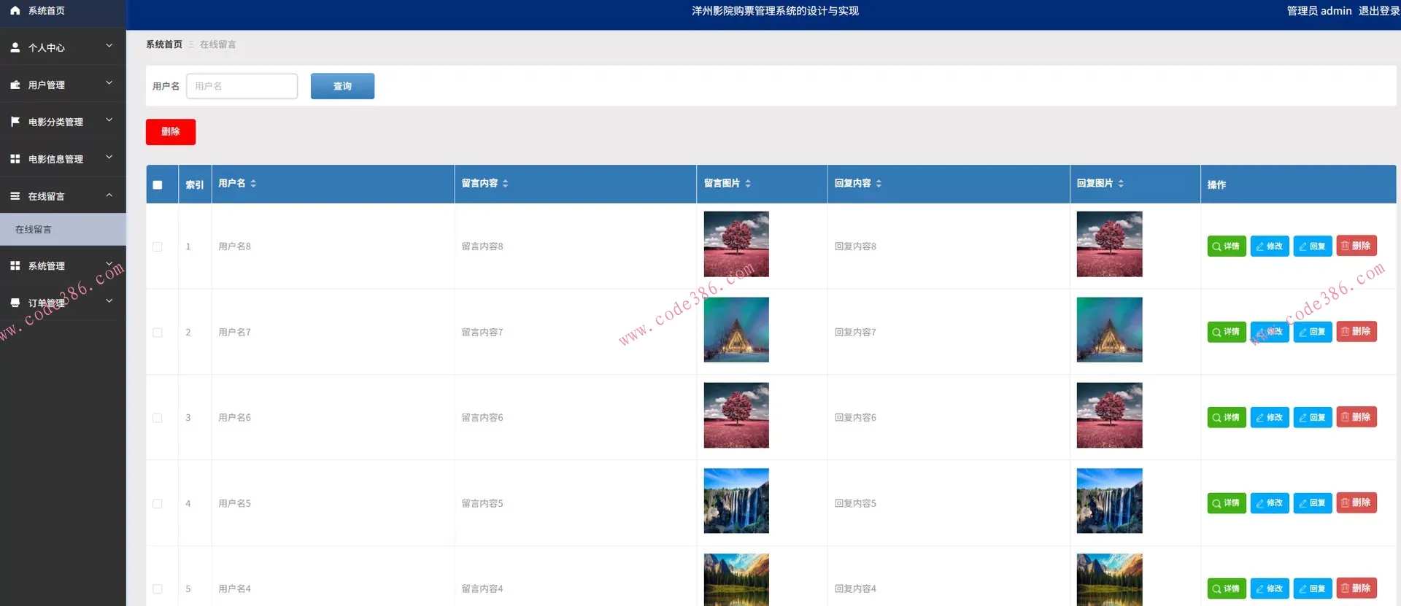This screenshot has height=606, width=1401.
Task: Click the person icon for 个人中心
Action: point(15,47)
